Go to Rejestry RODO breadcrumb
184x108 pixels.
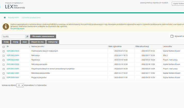tap(13, 17)
